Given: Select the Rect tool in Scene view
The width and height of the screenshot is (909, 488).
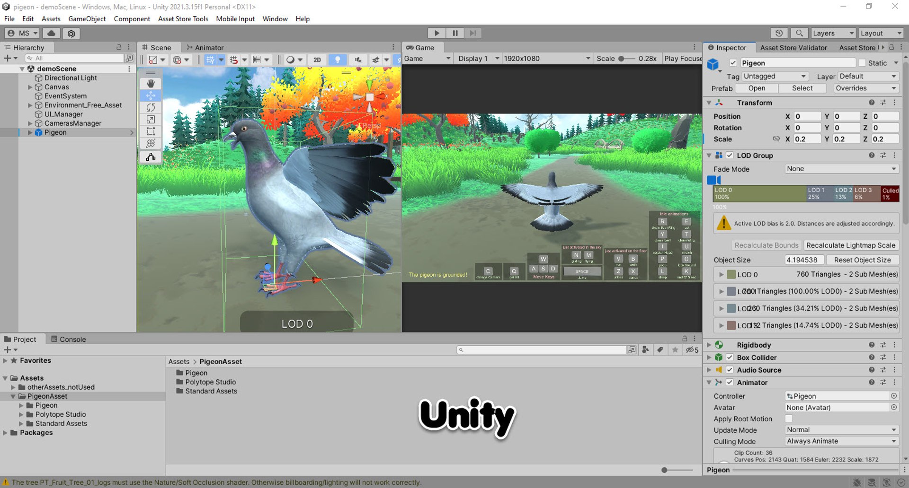Looking at the screenshot, I should [151, 131].
